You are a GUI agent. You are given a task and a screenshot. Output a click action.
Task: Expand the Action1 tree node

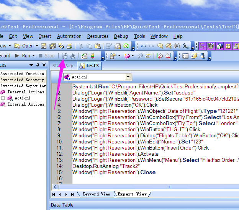click(x=3, y=98)
